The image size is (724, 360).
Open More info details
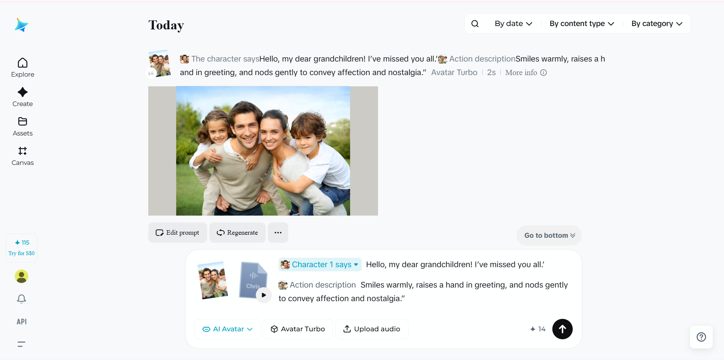[x=526, y=72]
